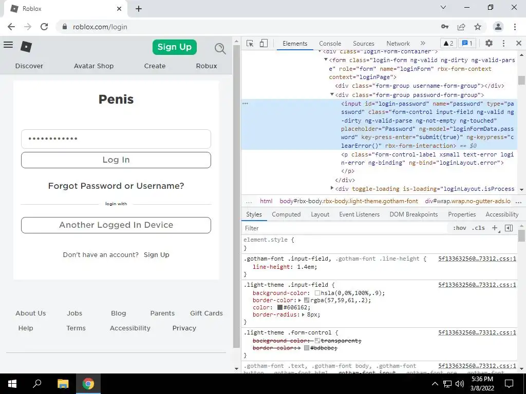This screenshot has height=394, width=526.
Task: Open the Computed styles tab
Action: point(286,214)
